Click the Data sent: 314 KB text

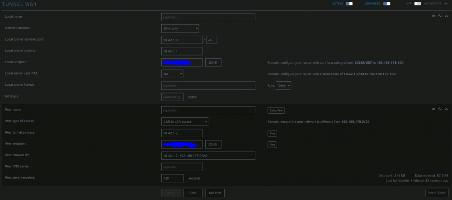click(392, 175)
